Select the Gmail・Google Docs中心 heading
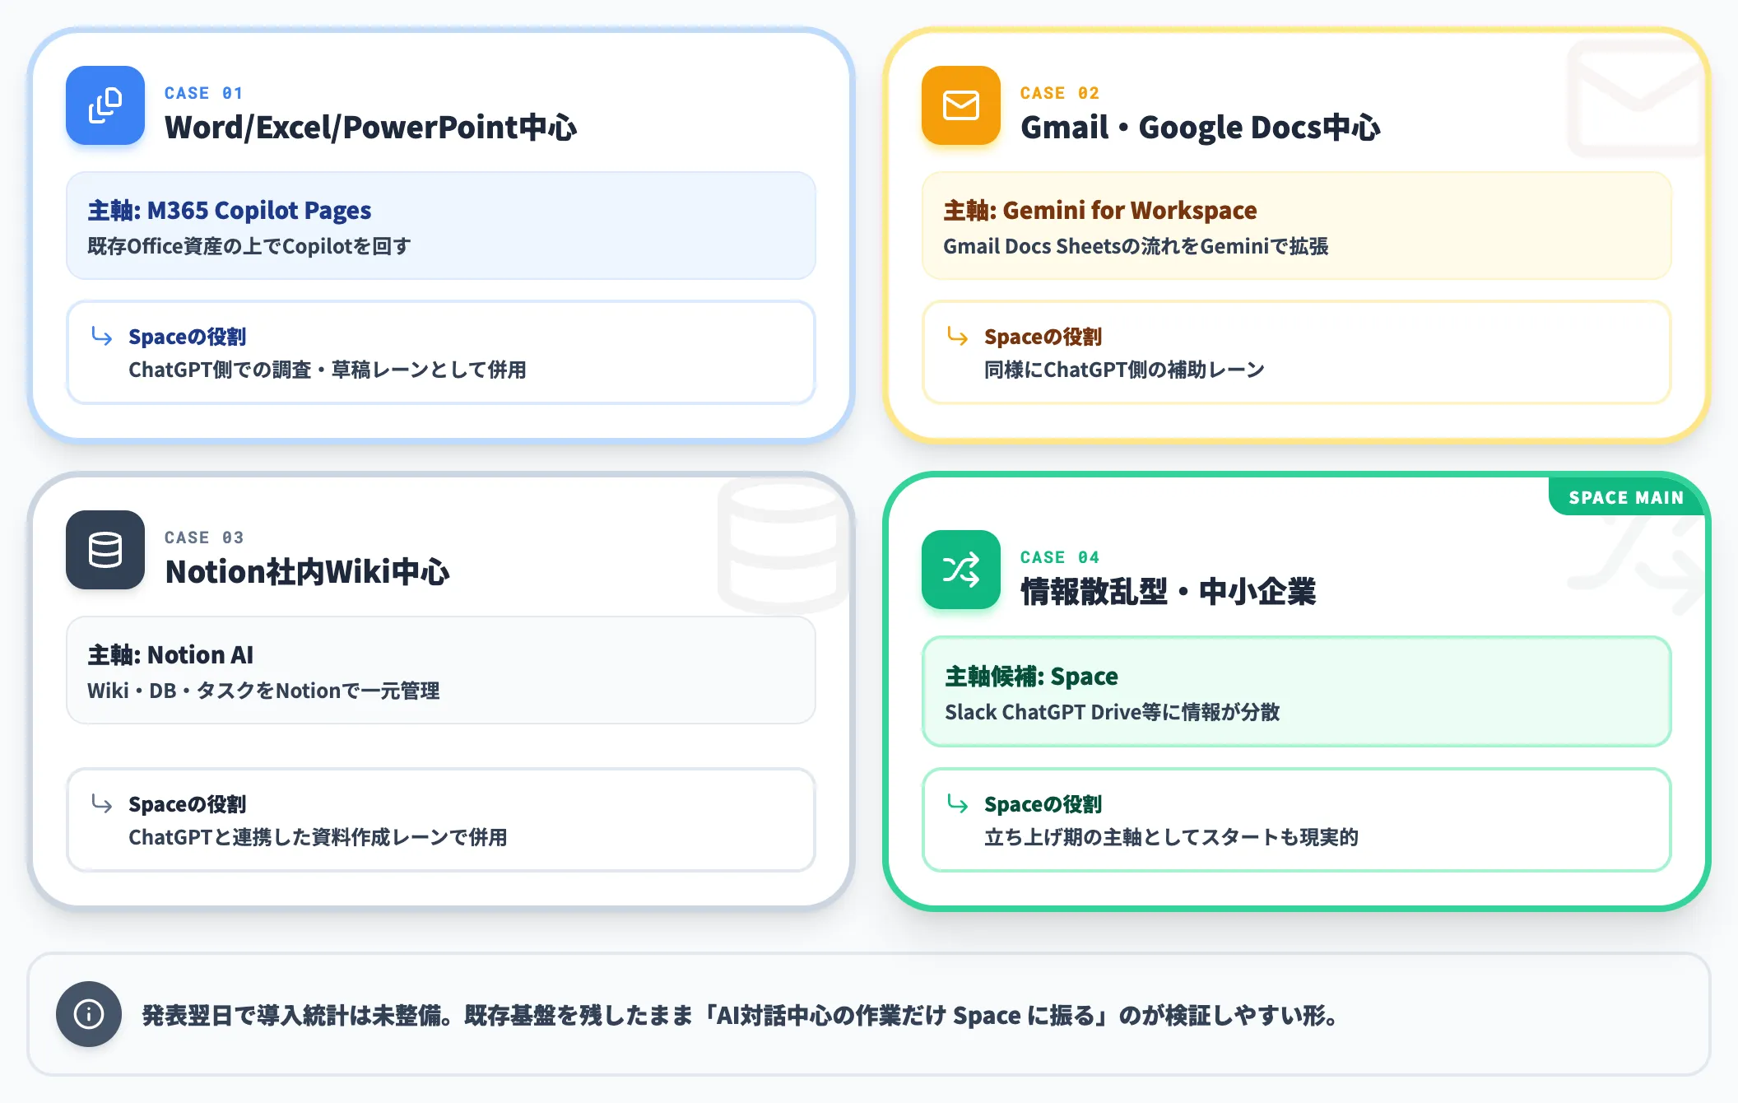 [1200, 128]
